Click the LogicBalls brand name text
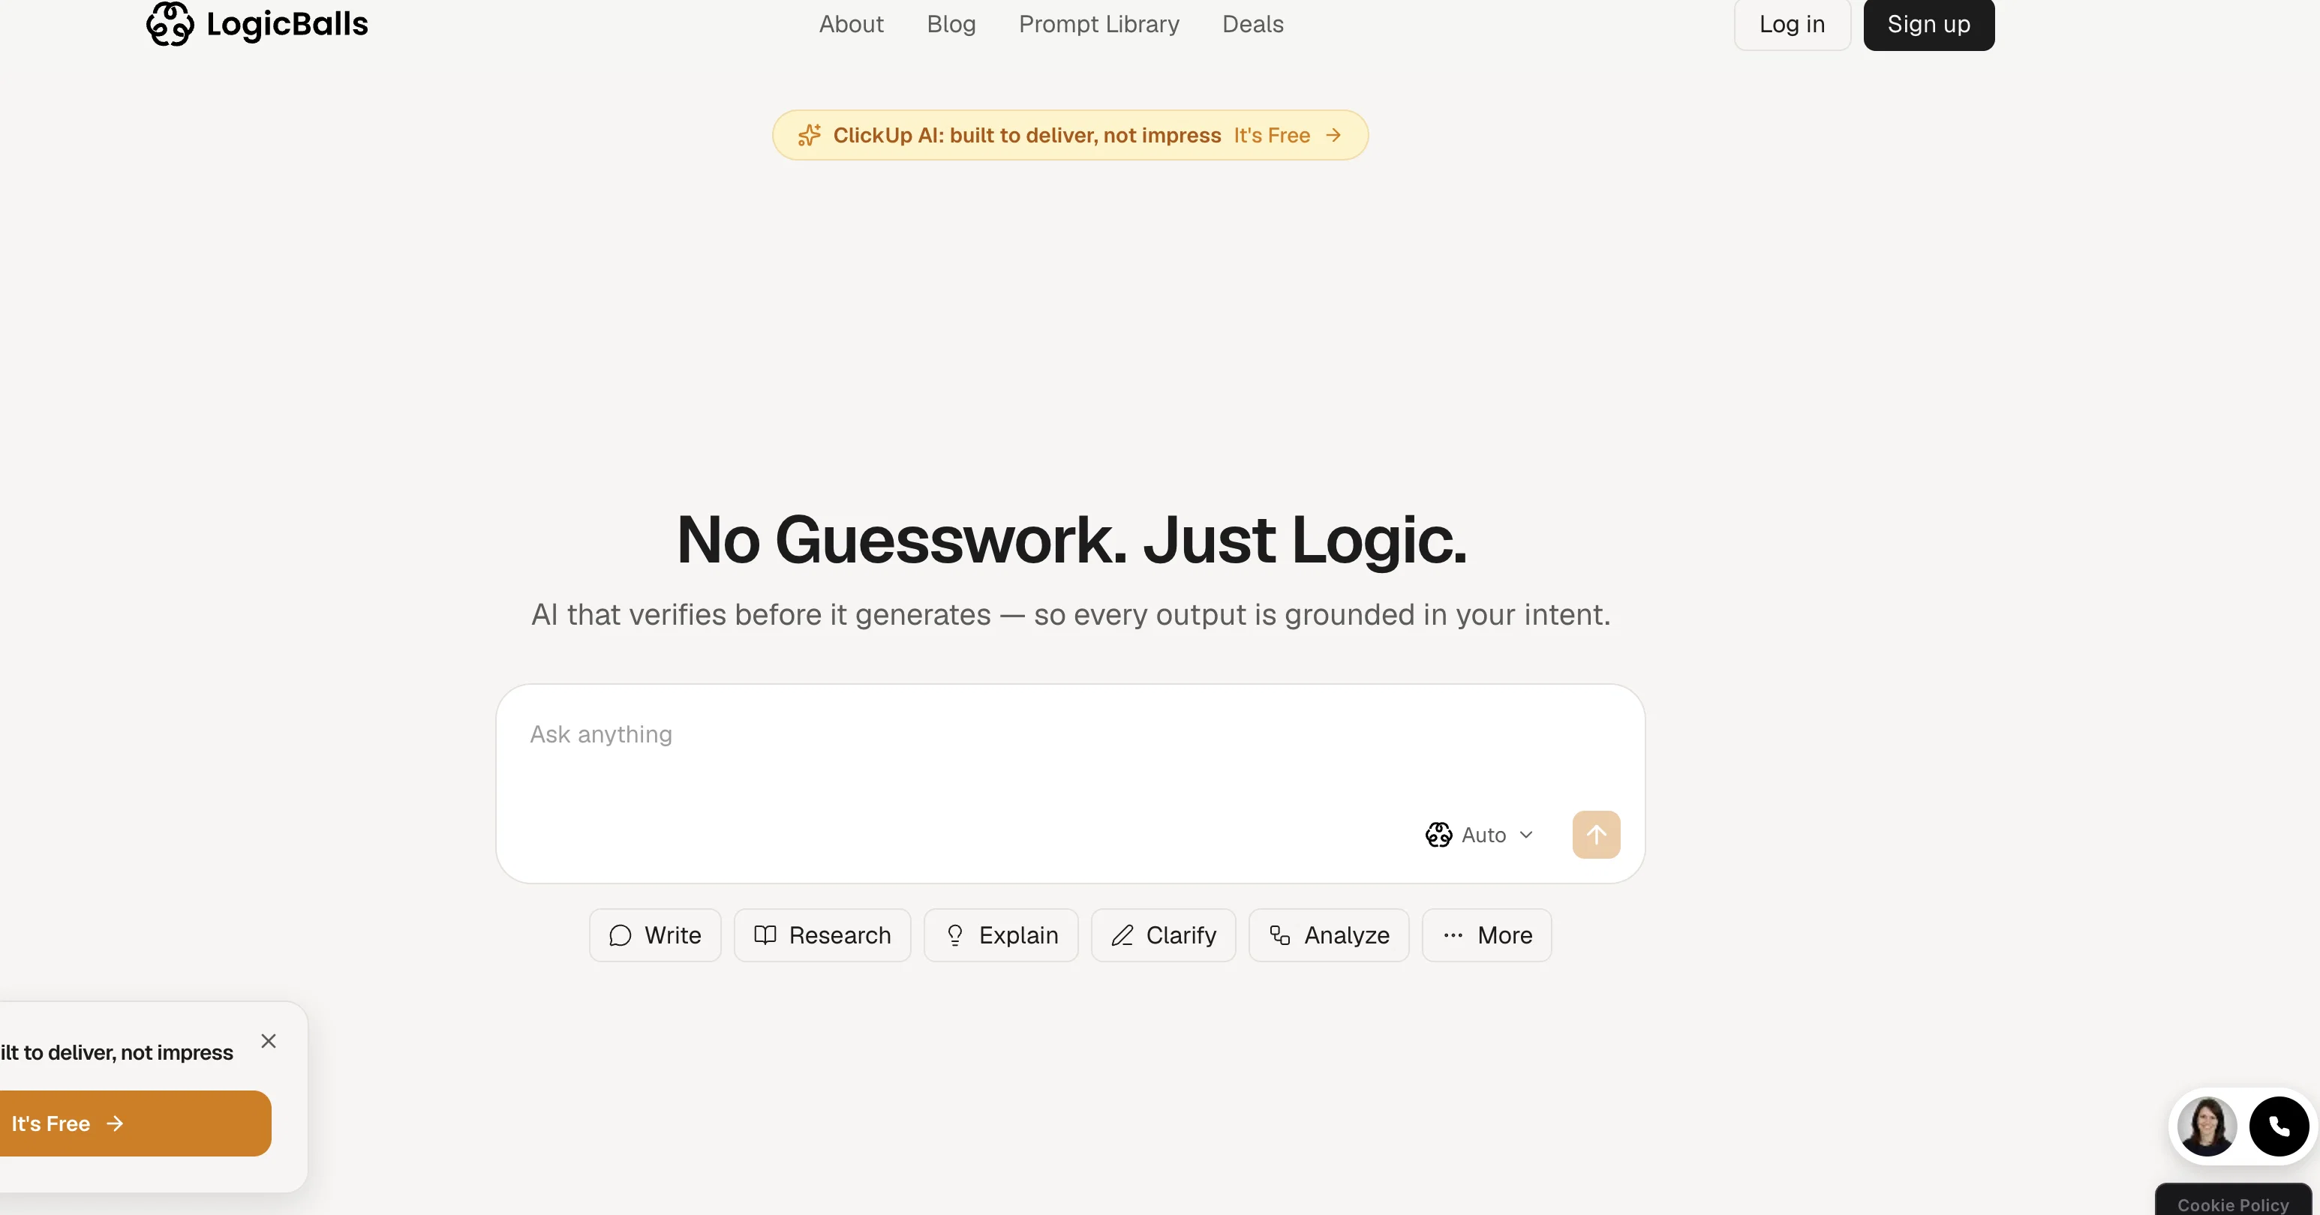 287,24
